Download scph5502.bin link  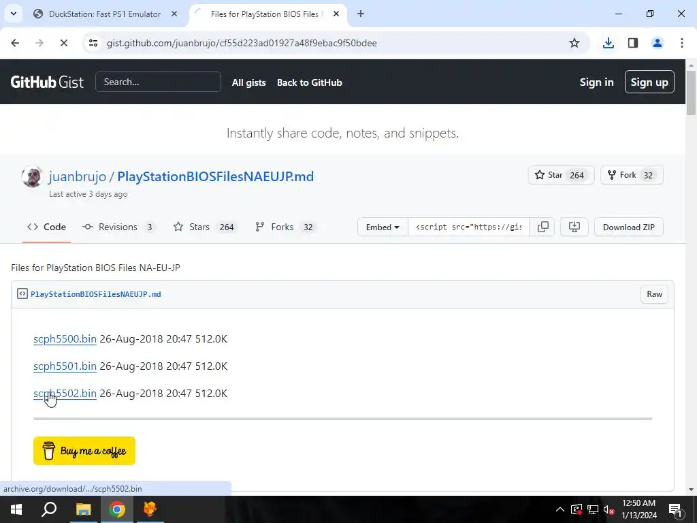tap(65, 394)
